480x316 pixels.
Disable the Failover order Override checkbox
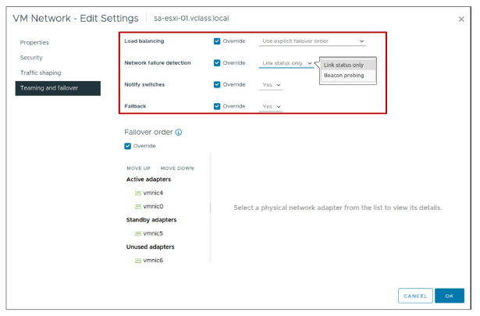(x=127, y=146)
